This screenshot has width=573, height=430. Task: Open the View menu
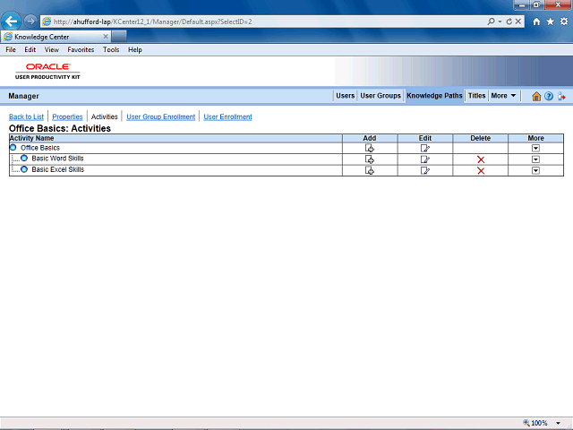tap(52, 50)
